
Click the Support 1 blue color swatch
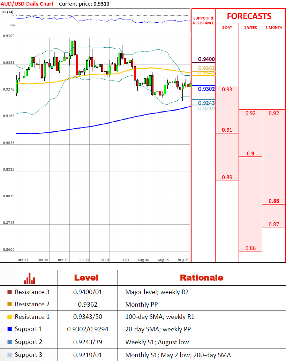coord(9,329)
